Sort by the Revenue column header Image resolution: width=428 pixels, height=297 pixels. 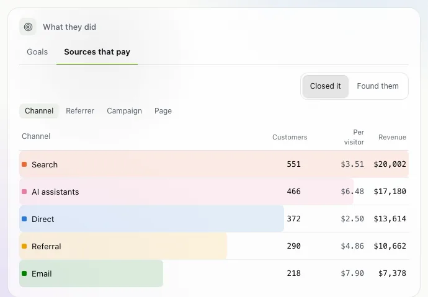392,137
